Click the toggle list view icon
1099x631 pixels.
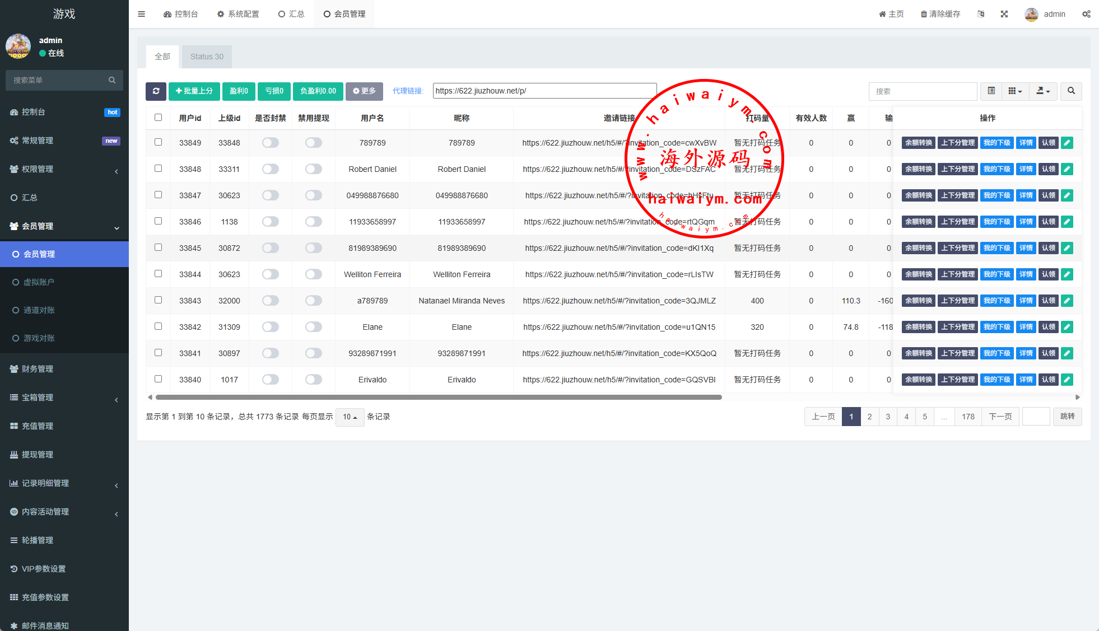pyautogui.click(x=991, y=91)
